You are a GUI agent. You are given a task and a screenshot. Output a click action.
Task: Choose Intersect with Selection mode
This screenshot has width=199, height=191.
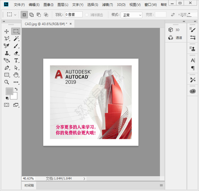[46, 15]
